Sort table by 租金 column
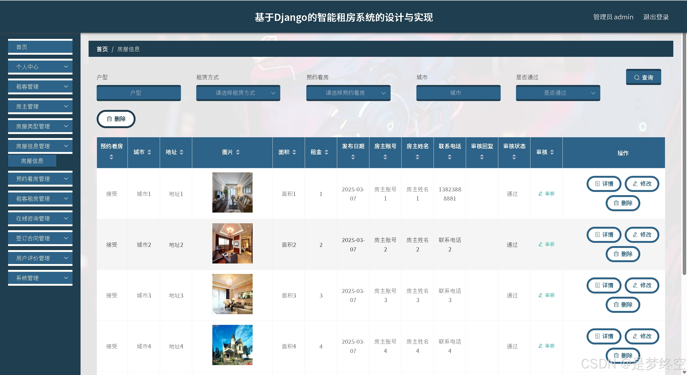The image size is (687, 375). (326, 152)
